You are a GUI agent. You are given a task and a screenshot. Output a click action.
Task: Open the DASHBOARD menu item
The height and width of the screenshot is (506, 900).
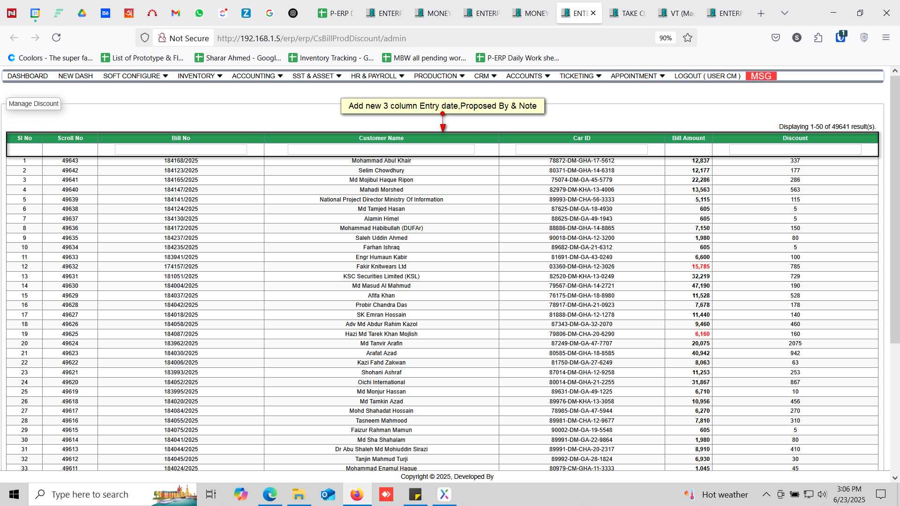(x=28, y=76)
